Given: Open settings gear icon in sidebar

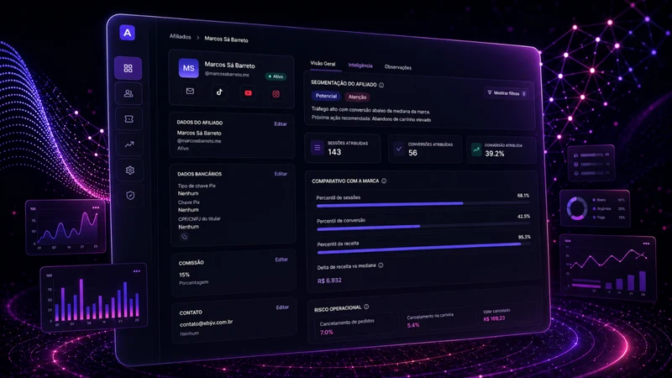Looking at the screenshot, I should click(130, 171).
